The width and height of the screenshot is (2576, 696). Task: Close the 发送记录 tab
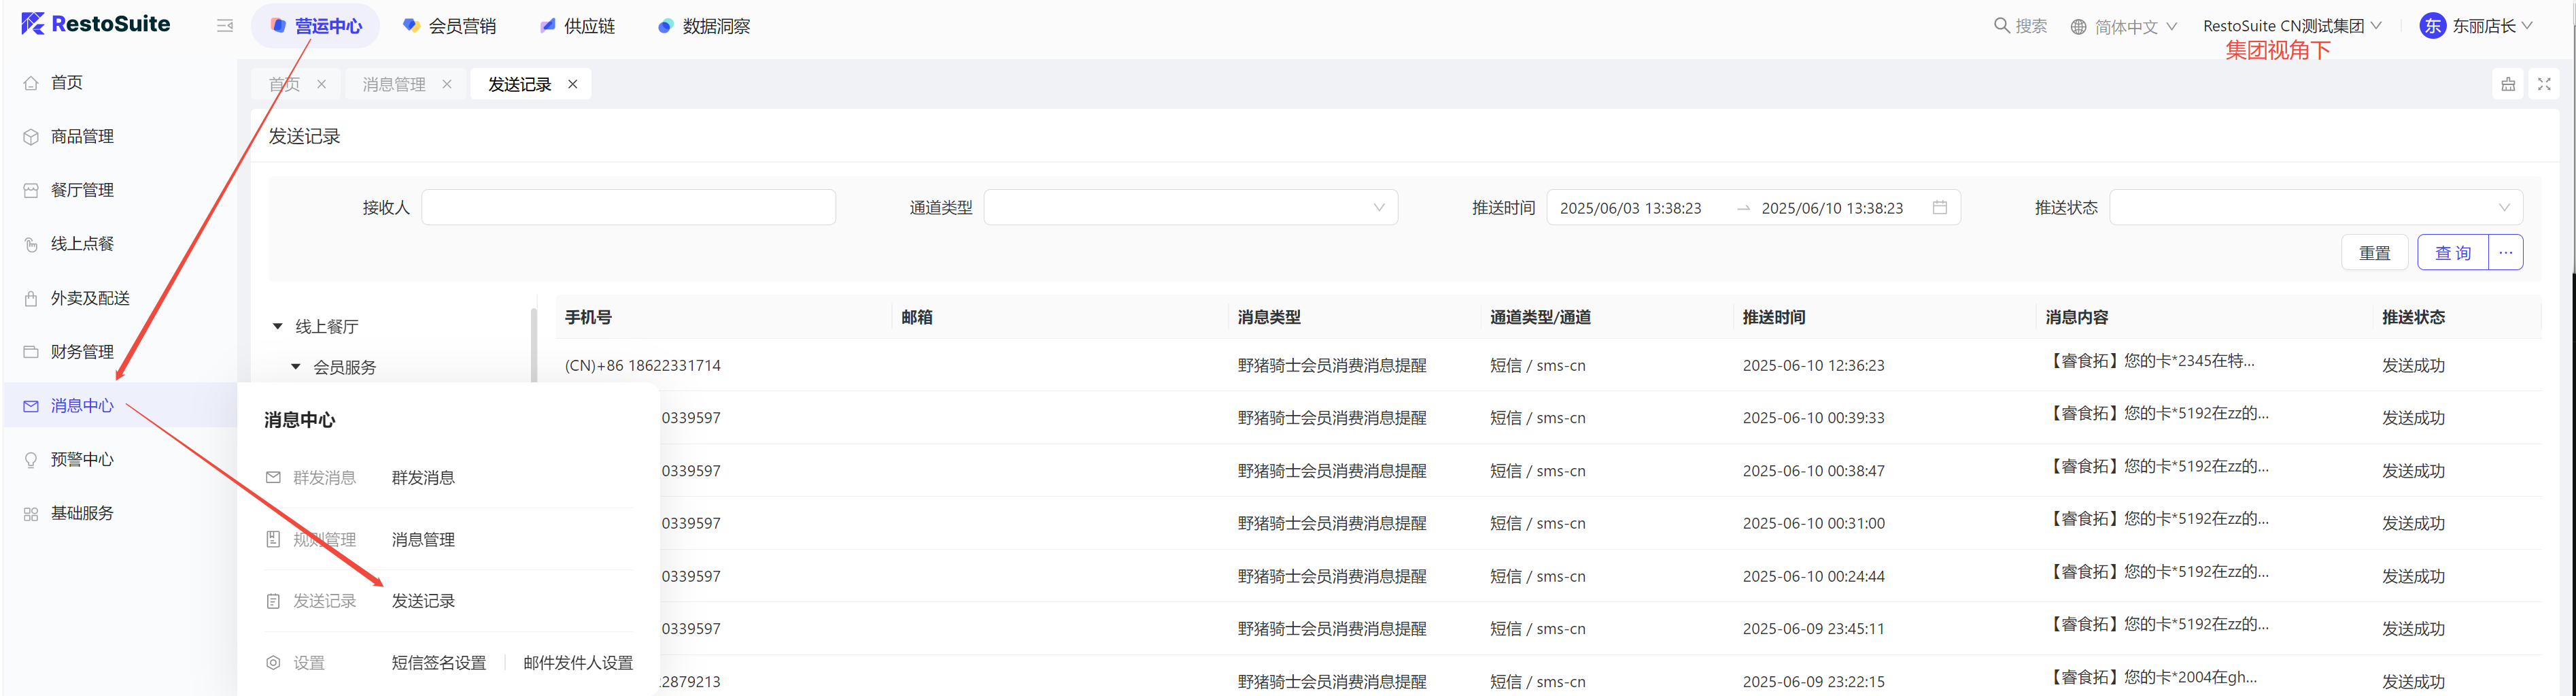573,84
